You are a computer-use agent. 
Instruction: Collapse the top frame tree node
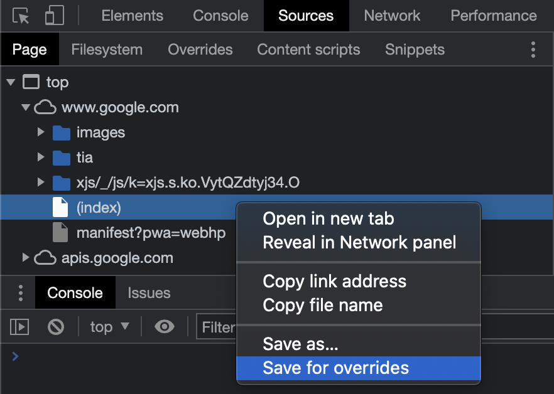click(x=11, y=82)
